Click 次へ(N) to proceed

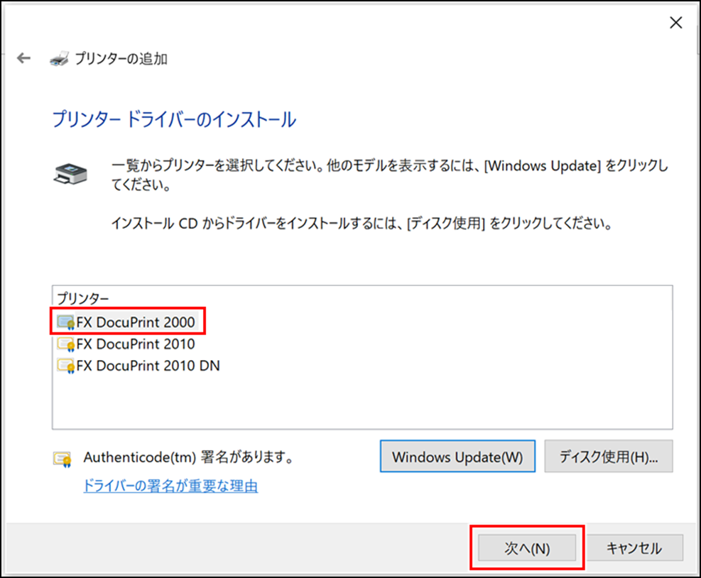[527, 548]
